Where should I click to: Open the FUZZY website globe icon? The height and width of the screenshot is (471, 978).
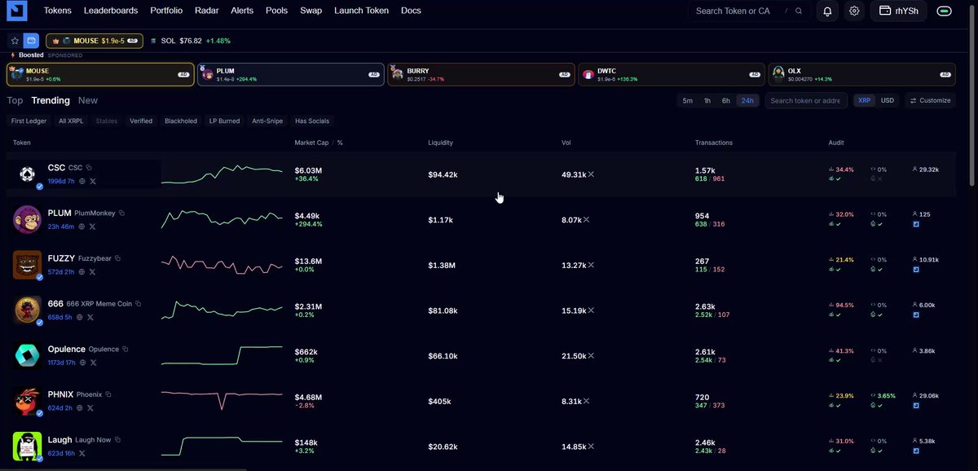(x=82, y=271)
